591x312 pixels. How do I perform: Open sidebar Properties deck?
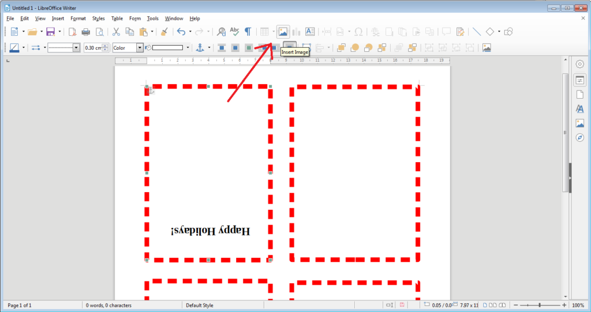pos(579,80)
